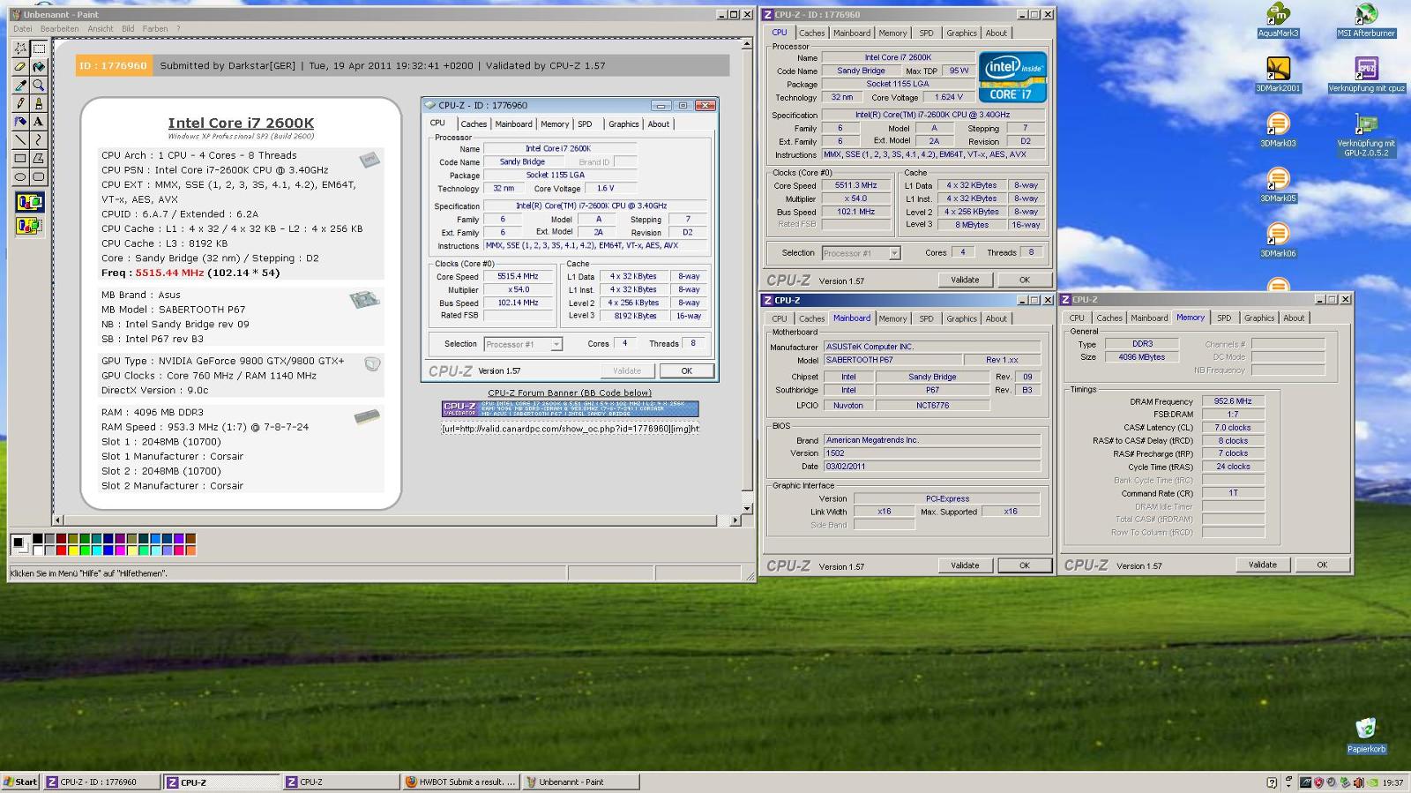Viewport: 1411px width, 793px height.
Task: Open the Datei menu in Paint
Action: tap(22, 28)
